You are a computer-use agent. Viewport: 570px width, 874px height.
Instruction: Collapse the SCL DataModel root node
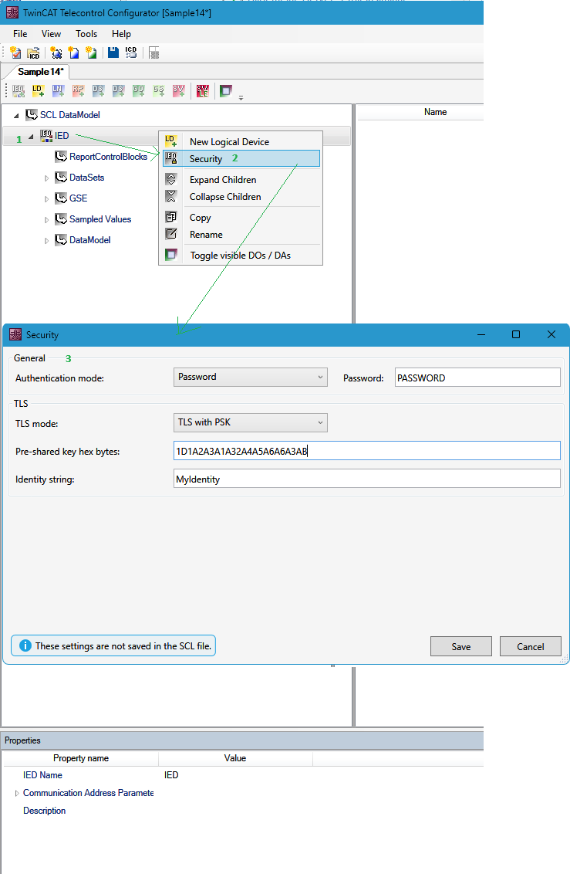pos(16,115)
